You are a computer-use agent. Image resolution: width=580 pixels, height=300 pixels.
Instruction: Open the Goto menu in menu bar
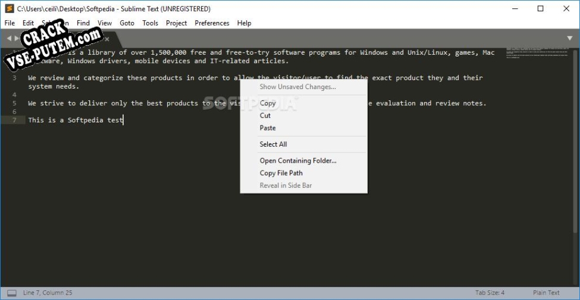(127, 23)
